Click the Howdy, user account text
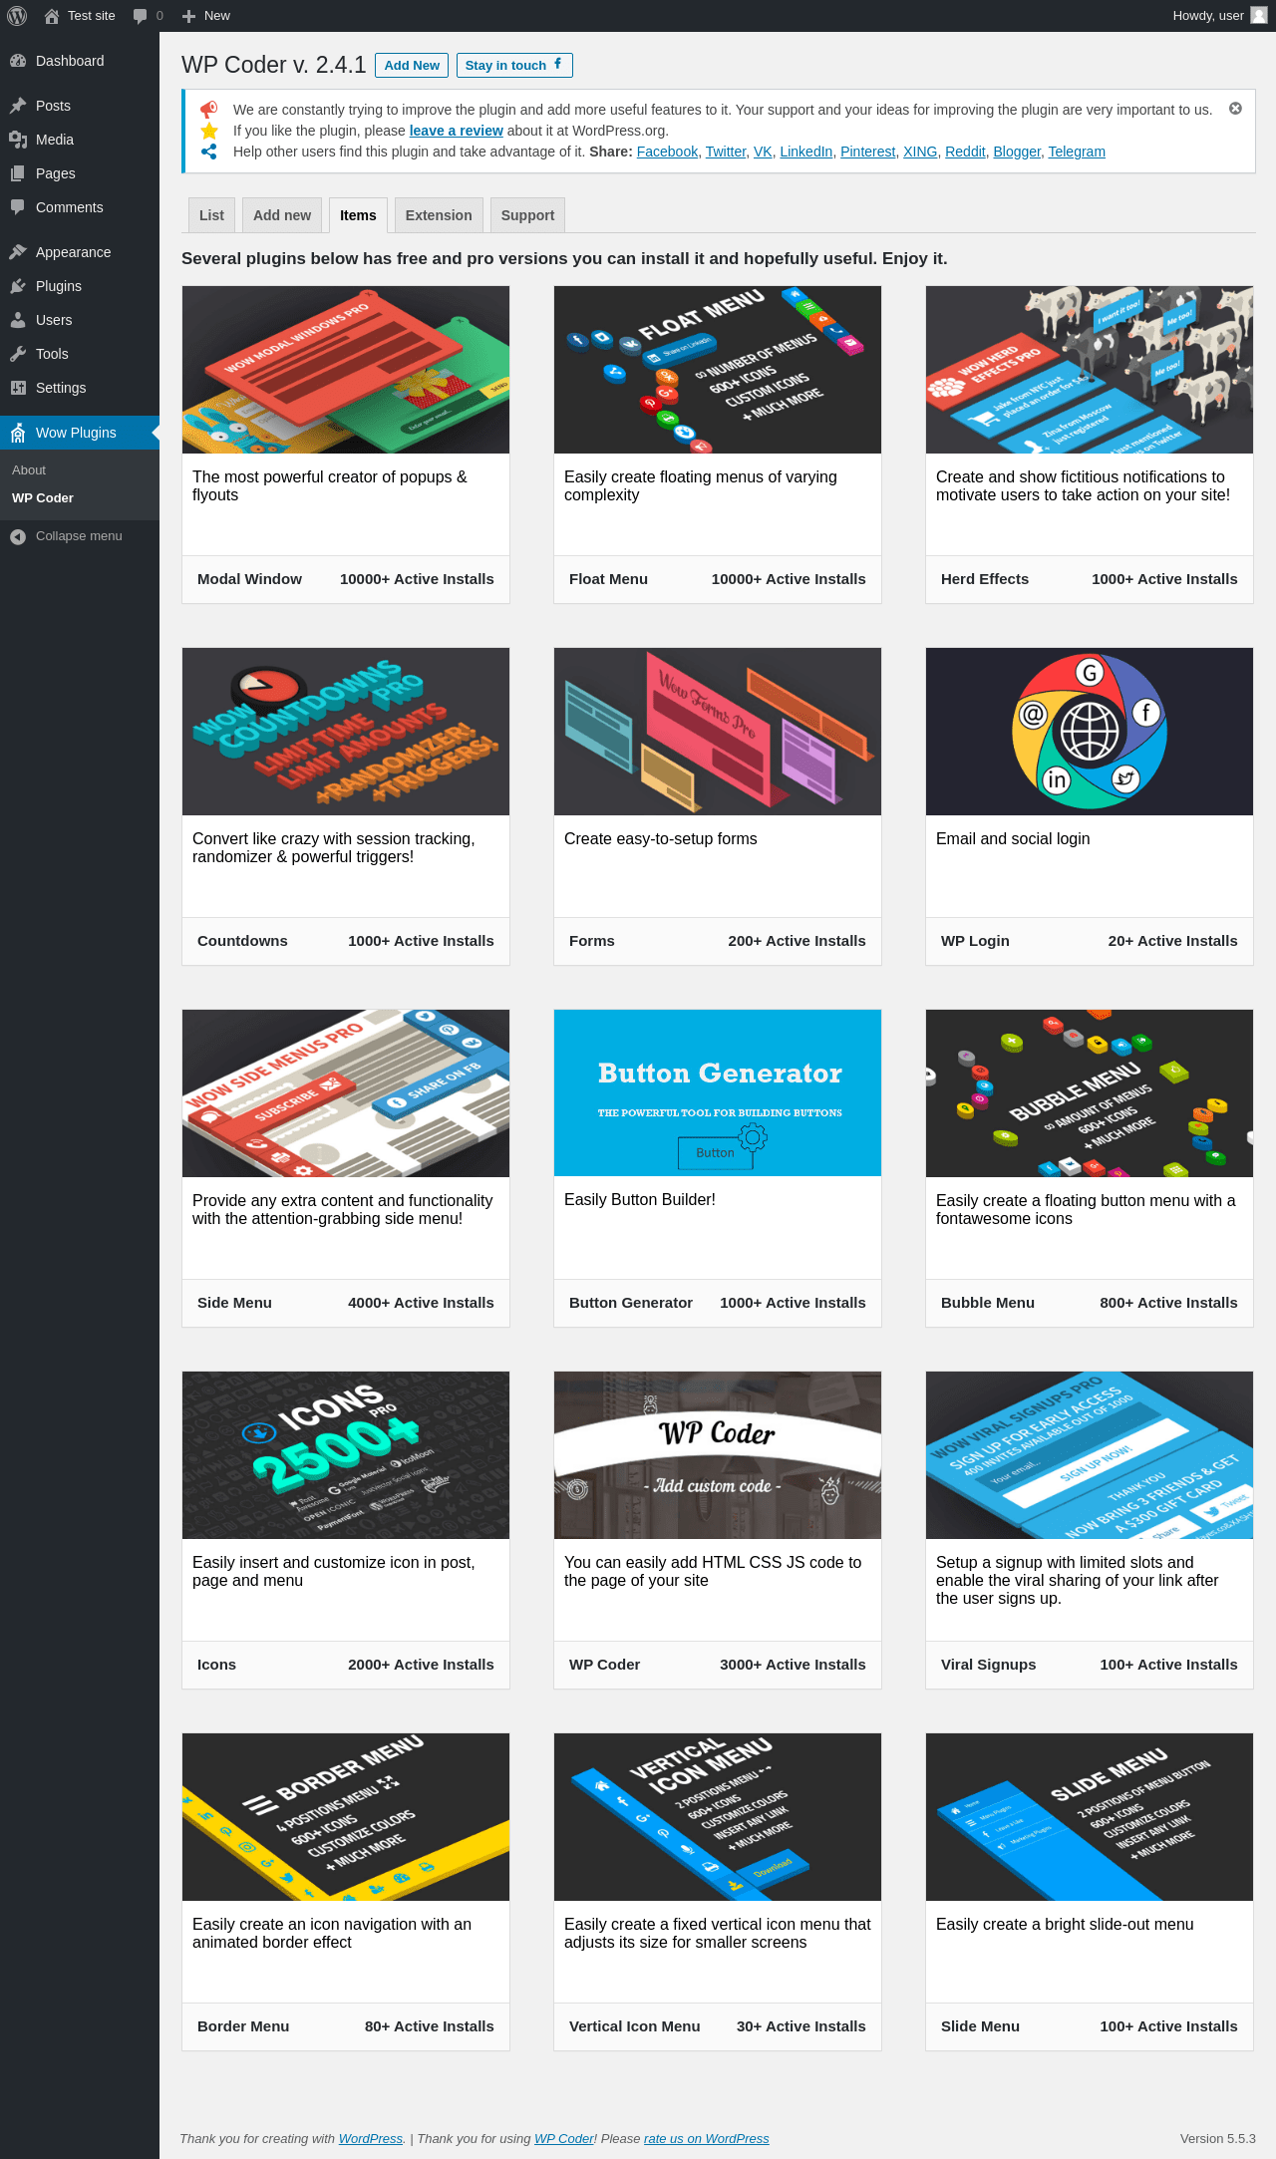Viewport: 1276px width, 2159px height. point(1208,16)
